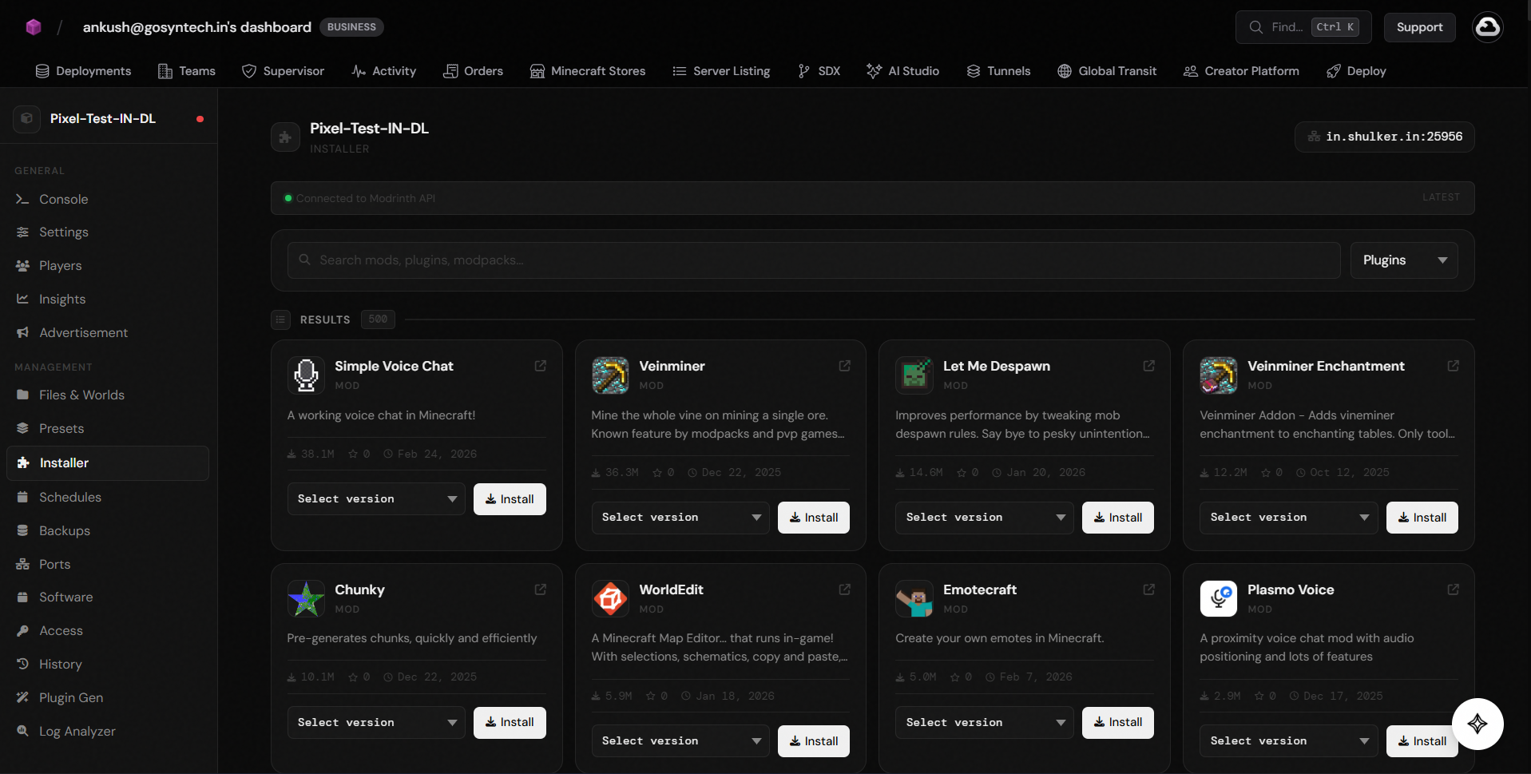Click the Veinminer Enchantment thumbnail

[1219, 375]
